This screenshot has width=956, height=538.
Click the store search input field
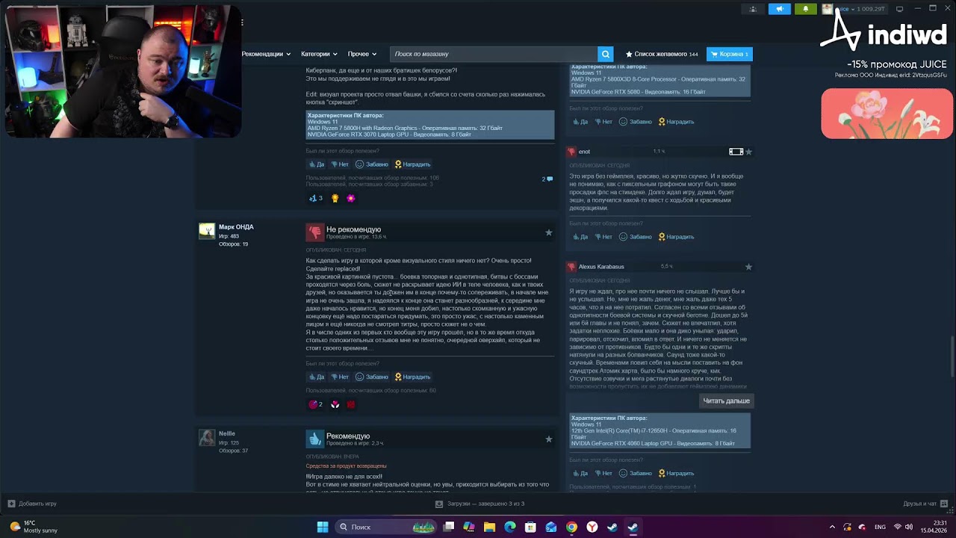(x=494, y=54)
